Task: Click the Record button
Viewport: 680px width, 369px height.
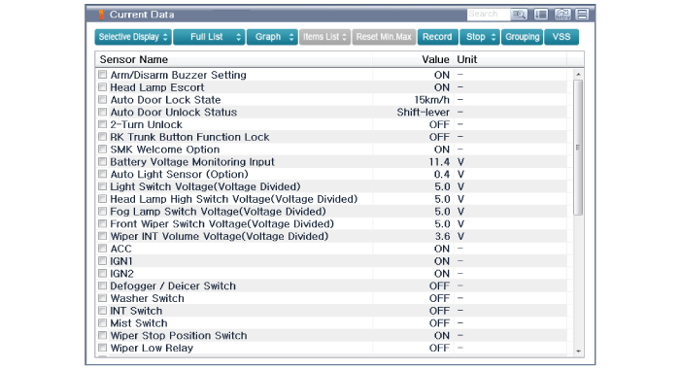Action: coord(437,37)
